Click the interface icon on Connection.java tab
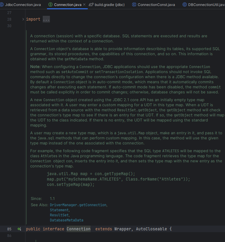The height and width of the screenshot is (242, 225). [50, 5]
